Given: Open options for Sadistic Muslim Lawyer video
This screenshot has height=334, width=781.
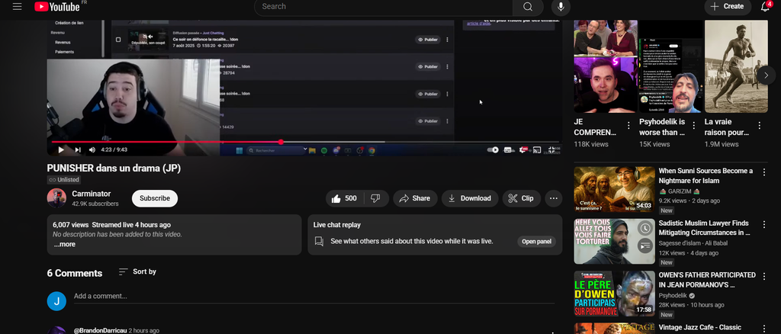Looking at the screenshot, I should coord(764,224).
